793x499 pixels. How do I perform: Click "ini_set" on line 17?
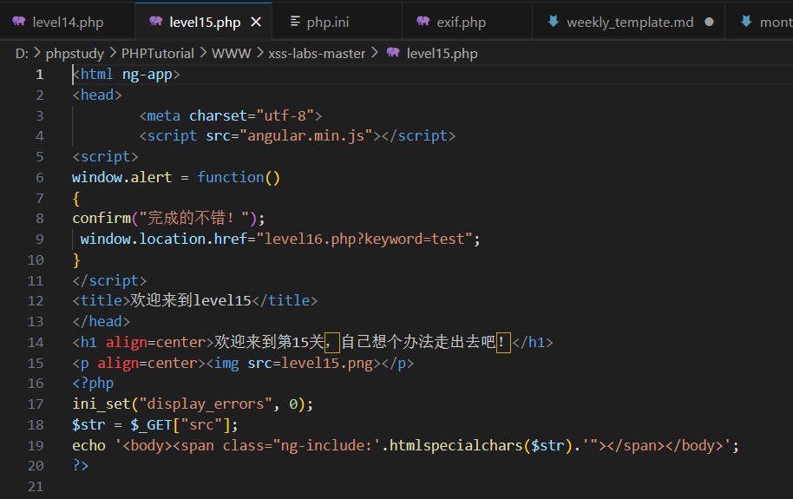(x=102, y=404)
